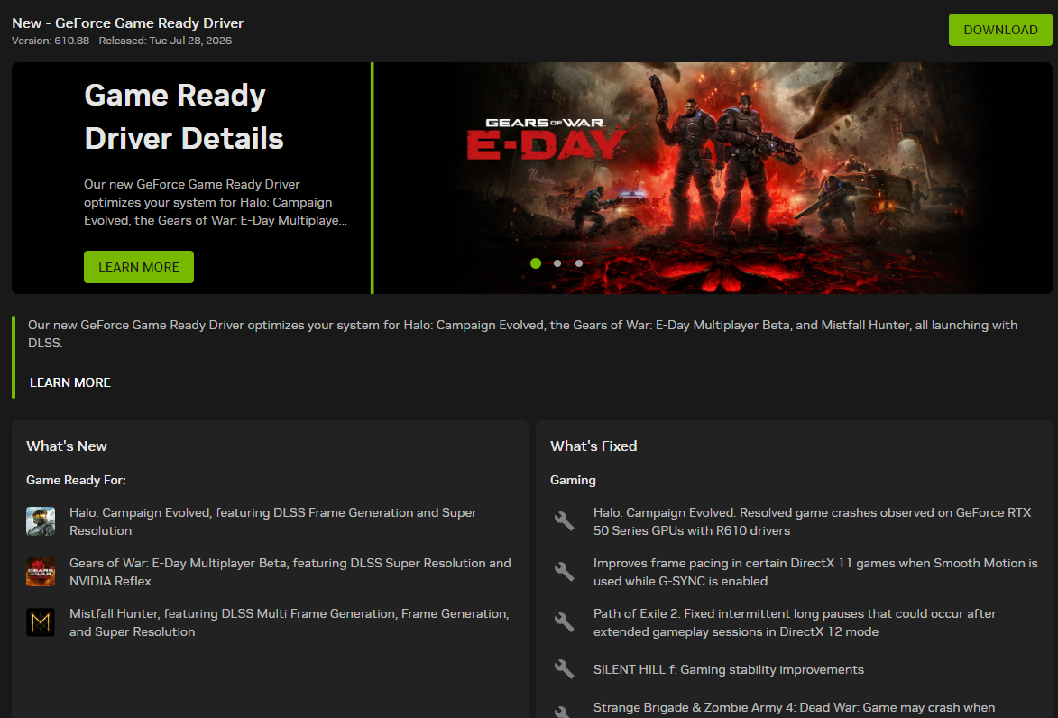Click Halo: Campaign Evolved game icon
The image size is (1058, 718).
click(x=41, y=521)
